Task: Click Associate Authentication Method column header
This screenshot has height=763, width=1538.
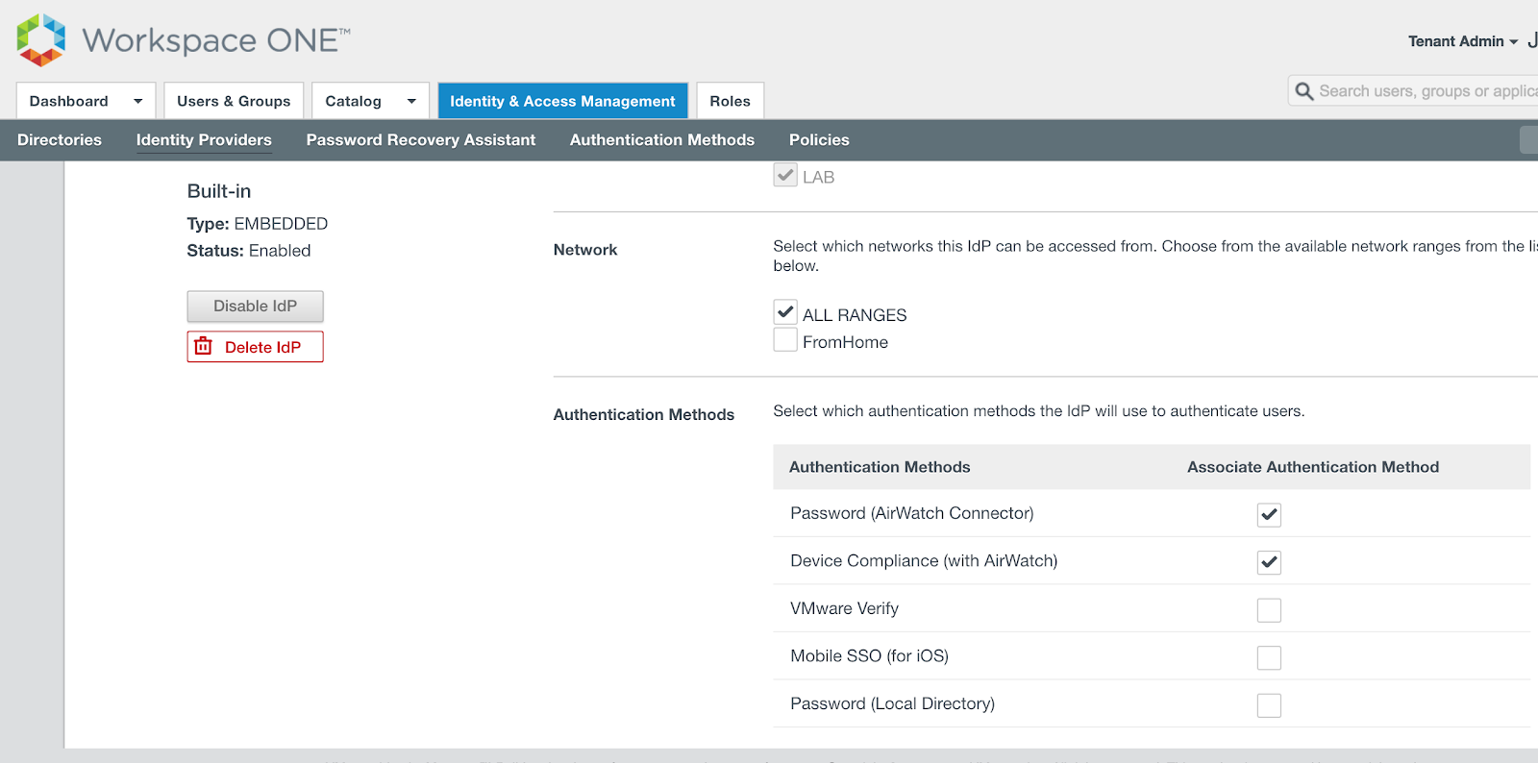Action: pyautogui.click(x=1313, y=467)
